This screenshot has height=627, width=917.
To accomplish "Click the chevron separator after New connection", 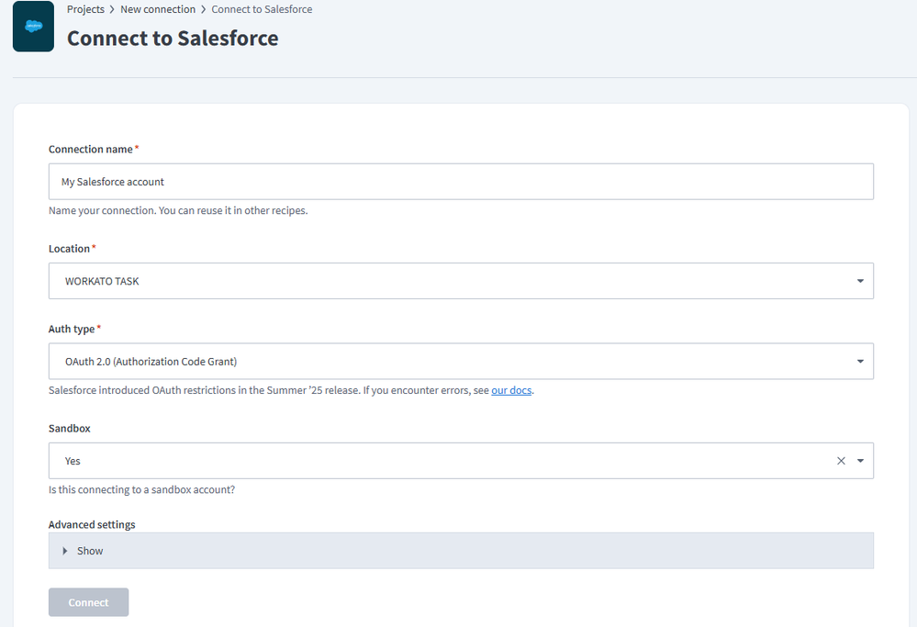I will tap(203, 9).
